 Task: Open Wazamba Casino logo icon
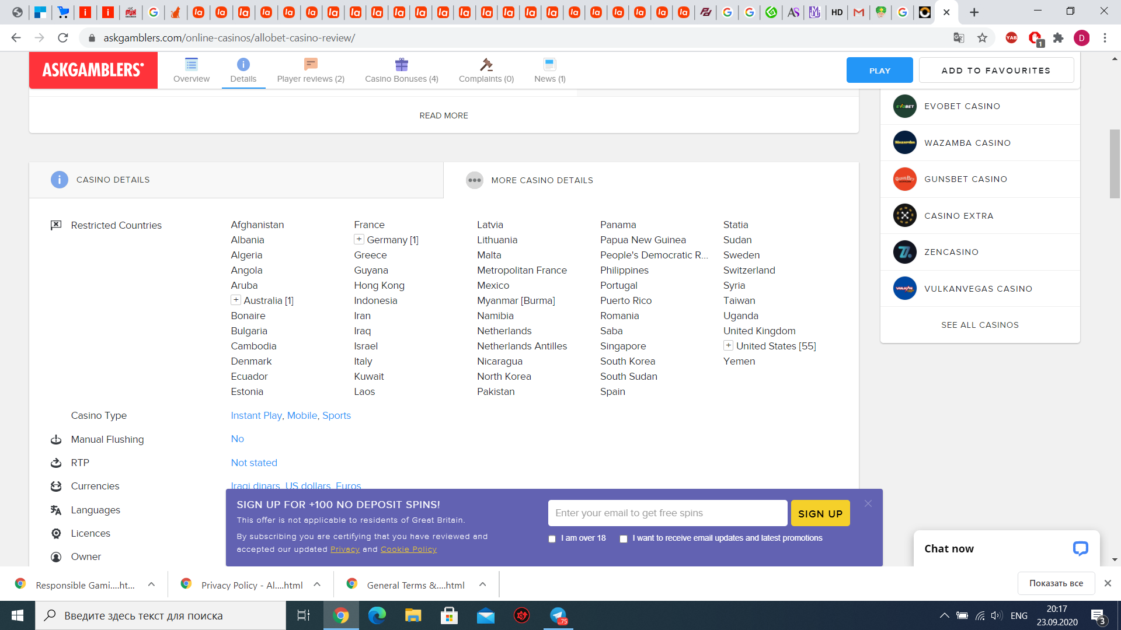[905, 142]
